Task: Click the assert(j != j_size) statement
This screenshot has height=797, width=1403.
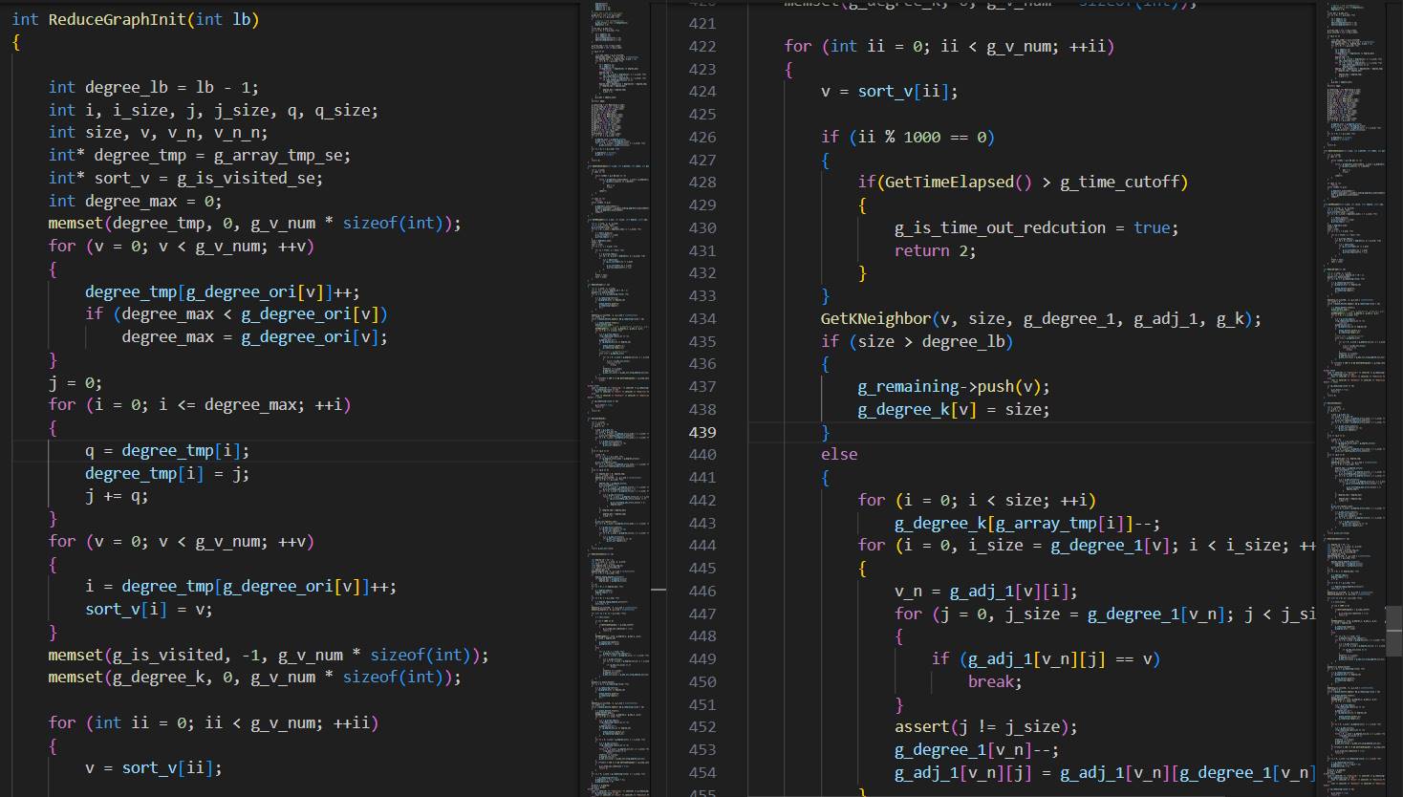Action: [x=984, y=727]
